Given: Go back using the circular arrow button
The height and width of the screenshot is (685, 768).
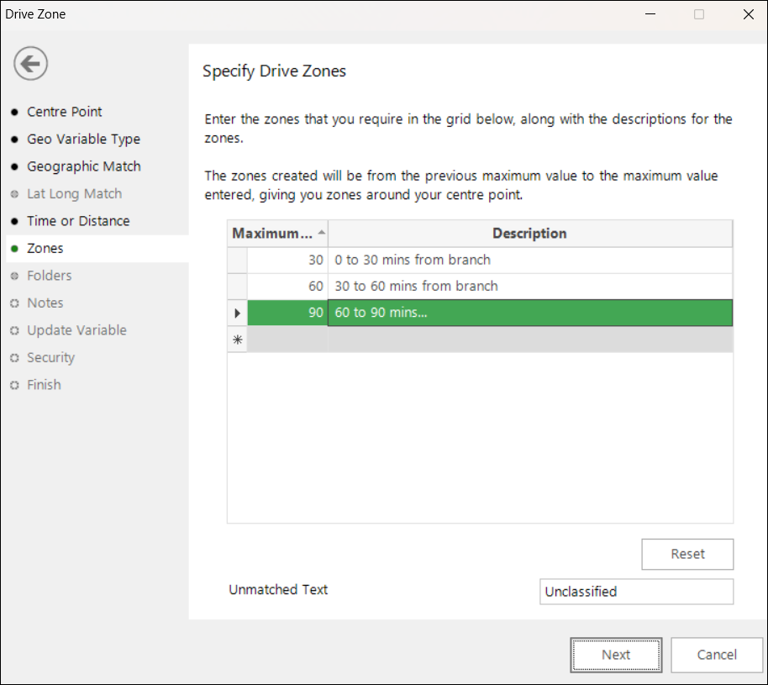Looking at the screenshot, I should [30, 64].
